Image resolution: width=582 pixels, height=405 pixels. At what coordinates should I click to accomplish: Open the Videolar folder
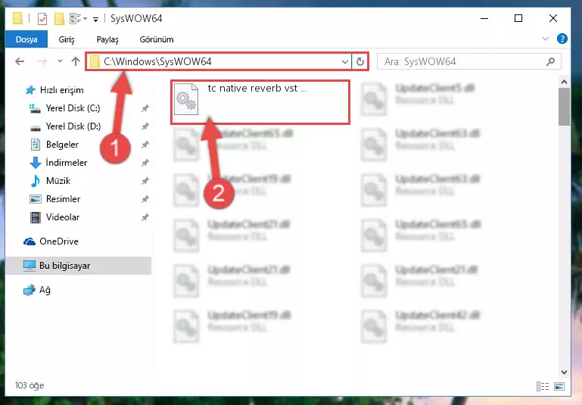(x=63, y=217)
